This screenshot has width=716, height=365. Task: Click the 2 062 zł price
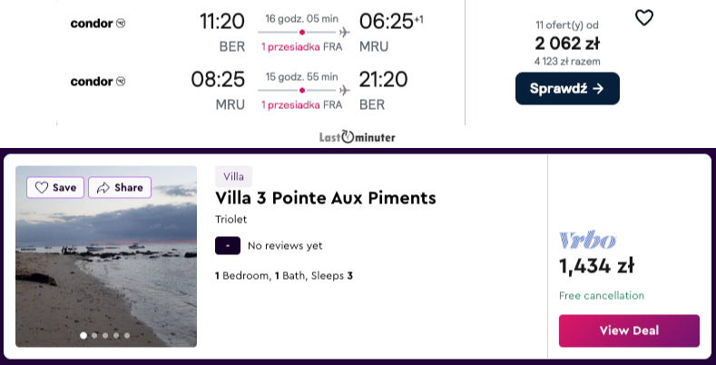tap(567, 44)
